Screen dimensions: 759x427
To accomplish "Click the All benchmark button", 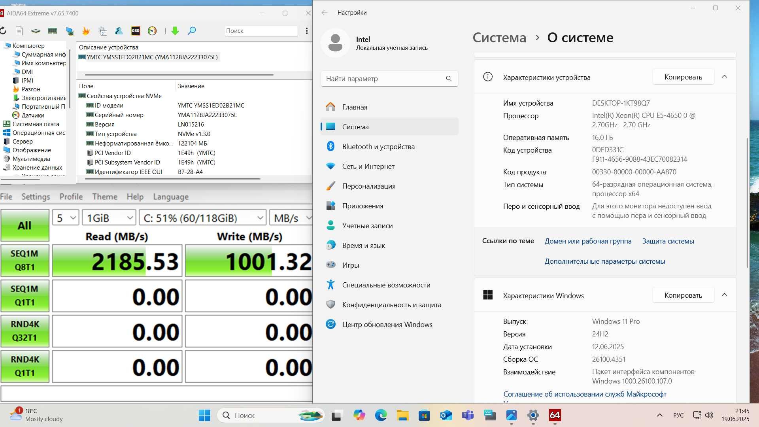I will tap(25, 225).
